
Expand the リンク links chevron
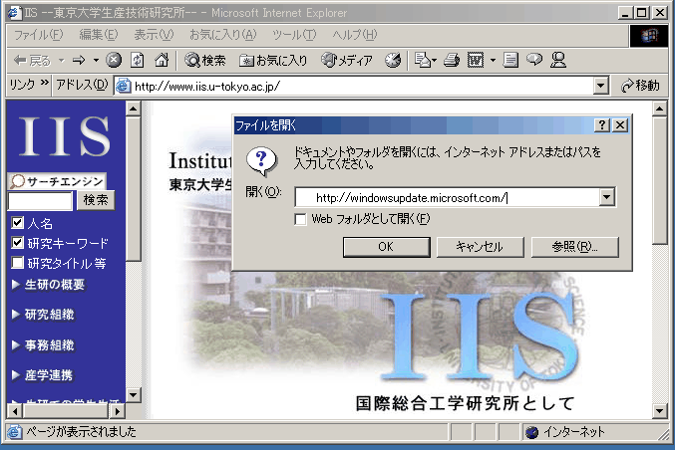44,83
